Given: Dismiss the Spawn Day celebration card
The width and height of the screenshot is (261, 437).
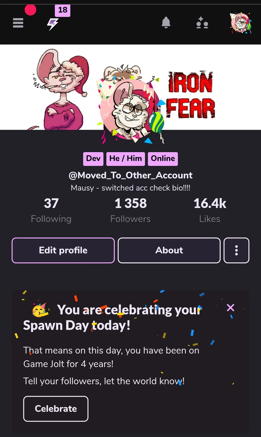Looking at the screenshot, I should (x=231, y=308).
